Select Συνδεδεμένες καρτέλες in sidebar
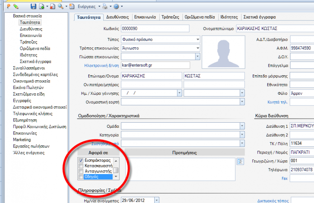The image size is (314, 203). (35, 74)
